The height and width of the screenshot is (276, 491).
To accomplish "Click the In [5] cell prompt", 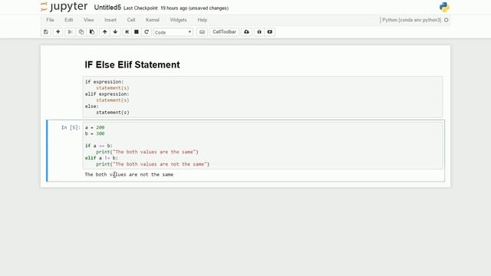I will click(71, 127).
